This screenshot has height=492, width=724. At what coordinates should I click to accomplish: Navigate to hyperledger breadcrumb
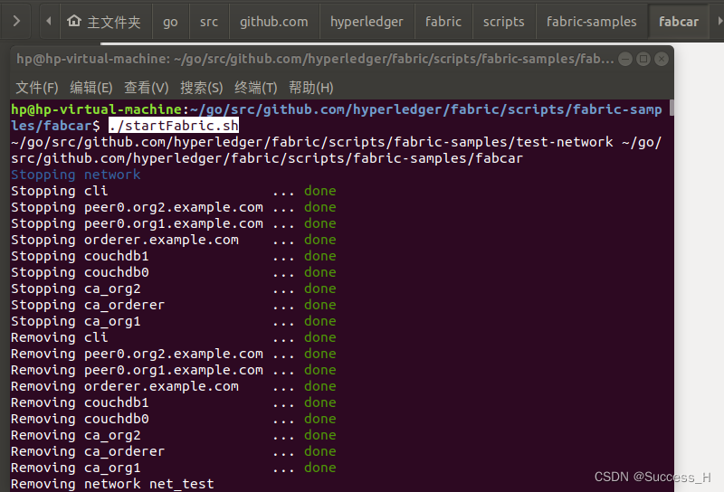[x=367, y=22]
